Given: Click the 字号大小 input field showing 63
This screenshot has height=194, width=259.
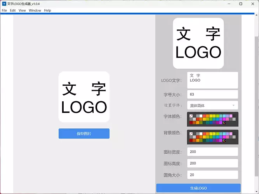Looking at the screenshot, I should pos(212,94).
